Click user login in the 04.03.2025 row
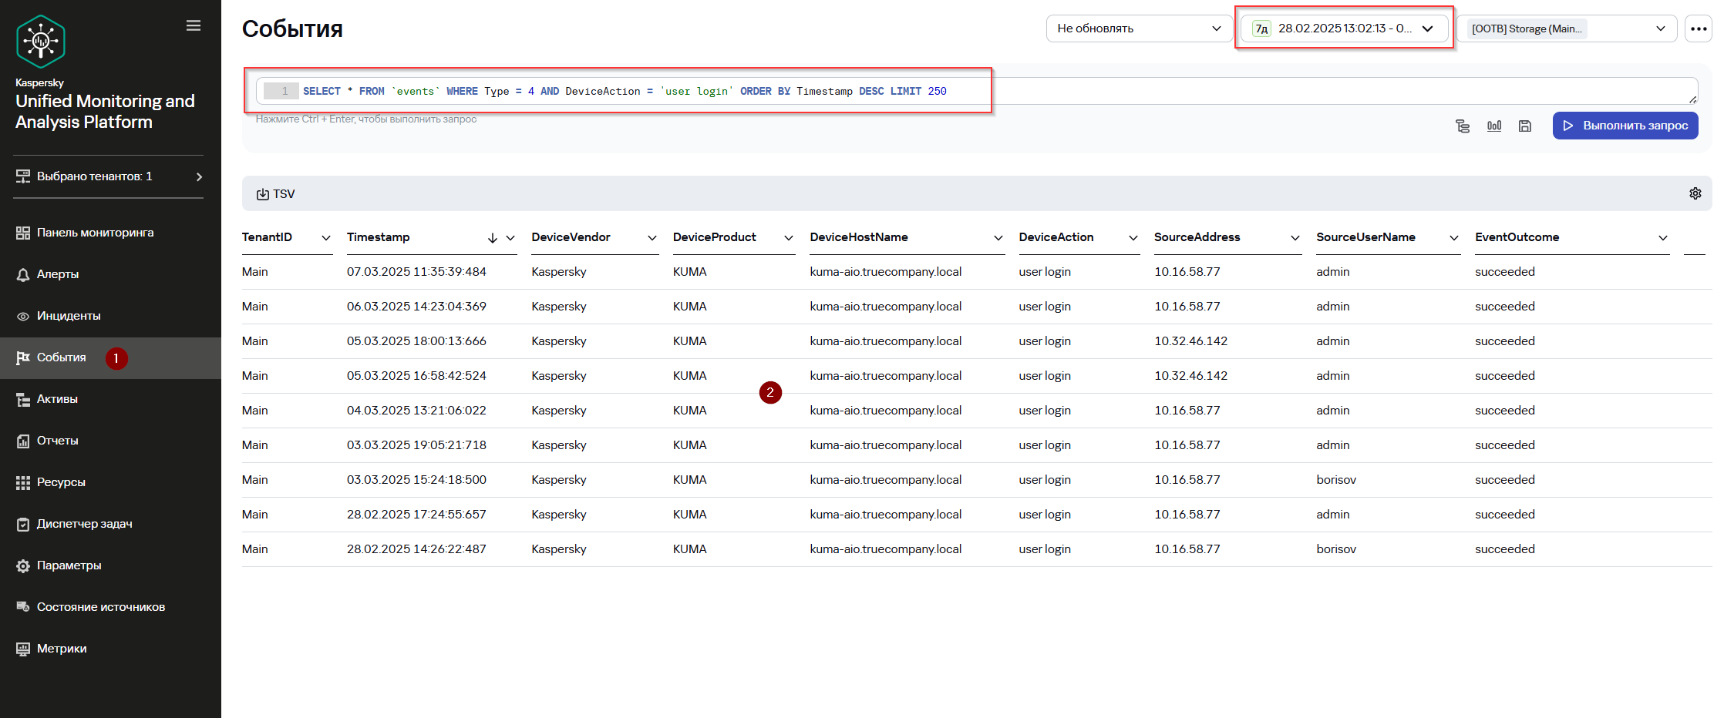This screenshot has width=1724, height=718. point(1045,411)
